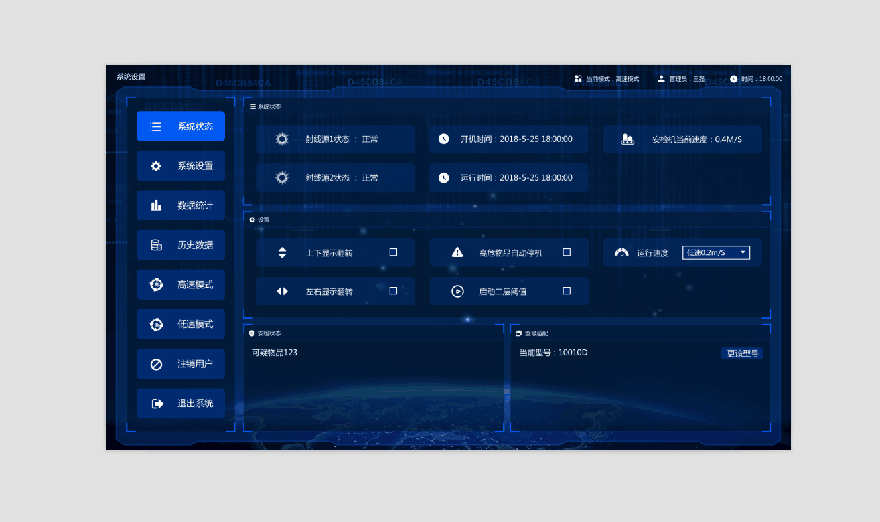Click the up-down arrows icon for 上下显示翻转
This screenshot has height=522, width=880.
pos(282,252)
